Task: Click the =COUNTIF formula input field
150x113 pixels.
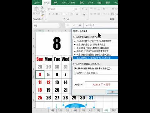Action: [x=96, y=73]
